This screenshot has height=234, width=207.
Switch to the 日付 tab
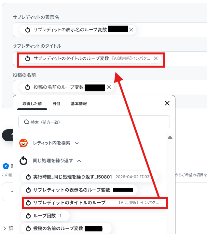56,104
